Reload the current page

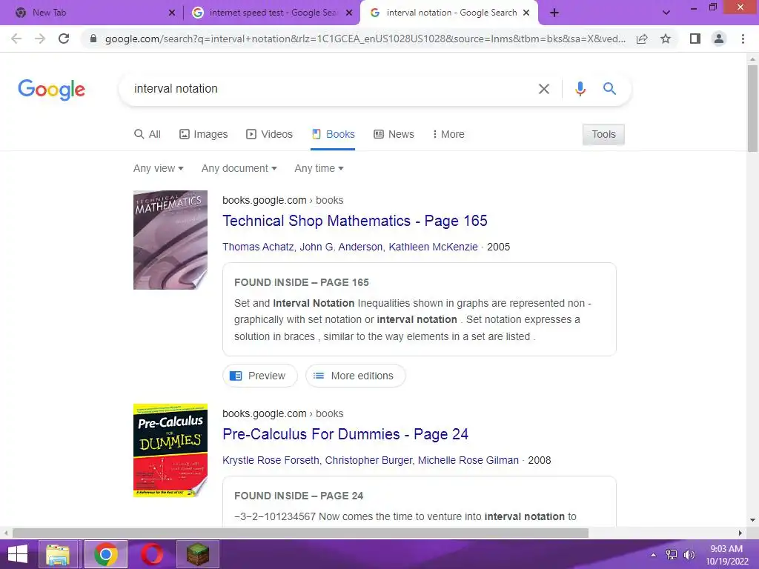click(x=64, y=39)
